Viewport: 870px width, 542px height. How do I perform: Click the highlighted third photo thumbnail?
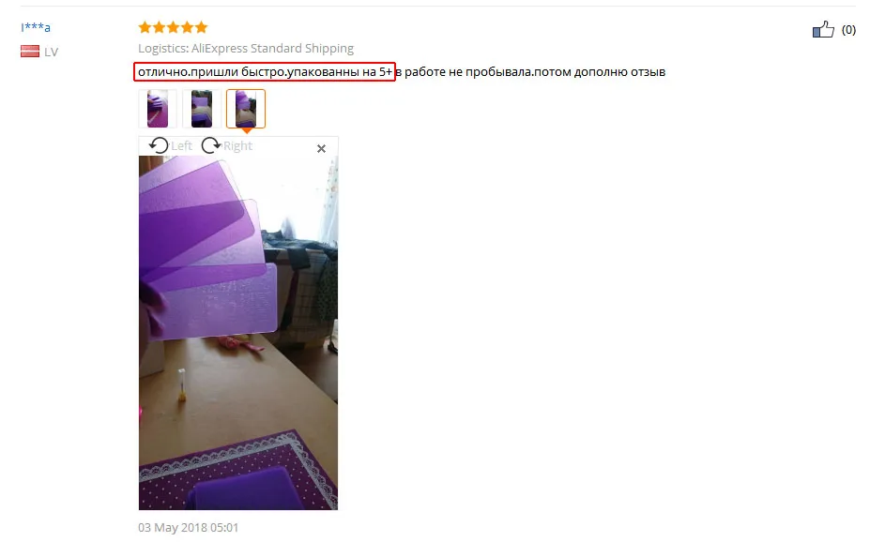click(246, 109)
